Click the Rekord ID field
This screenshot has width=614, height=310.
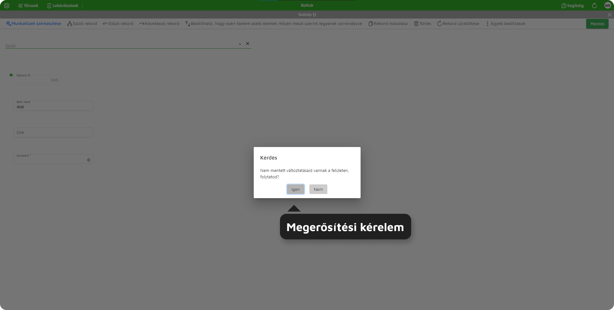pyautogui.click(x=37, y=79)
